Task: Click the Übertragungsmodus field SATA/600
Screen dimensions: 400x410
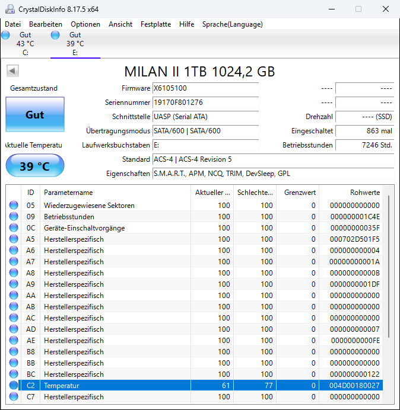Action: pos(205,131)
